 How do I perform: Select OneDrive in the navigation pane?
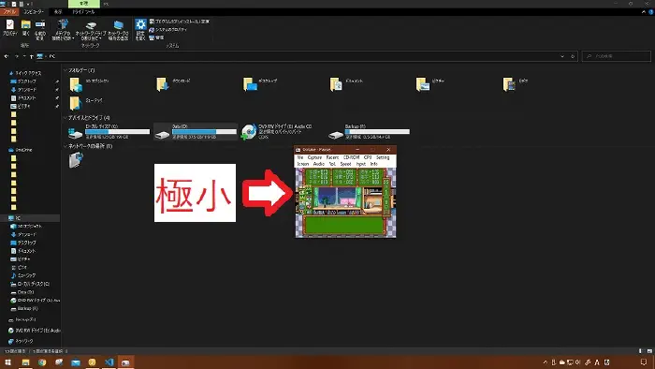pos(21,150)
